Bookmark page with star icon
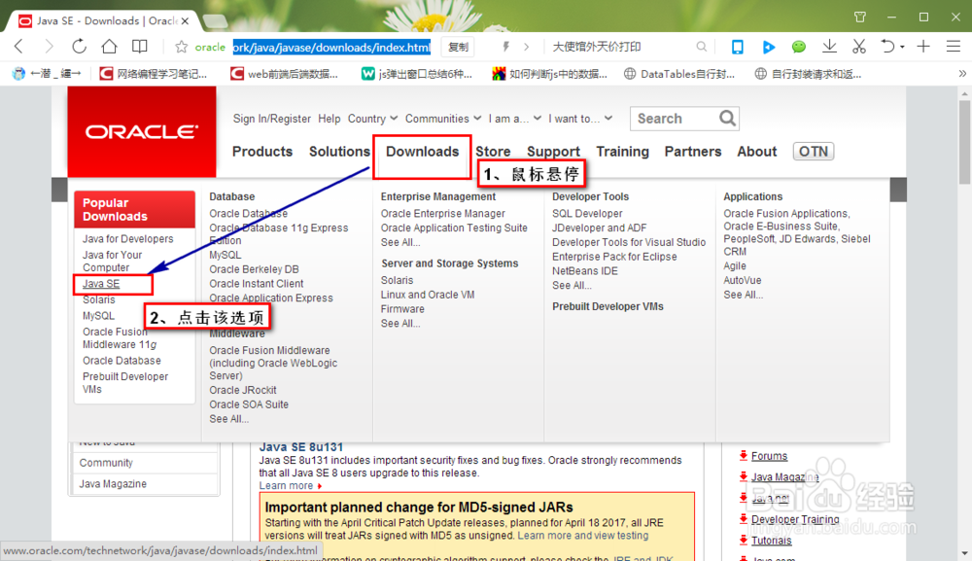The image size is (972, 561). pyautogui.click(x=181, y=47)
